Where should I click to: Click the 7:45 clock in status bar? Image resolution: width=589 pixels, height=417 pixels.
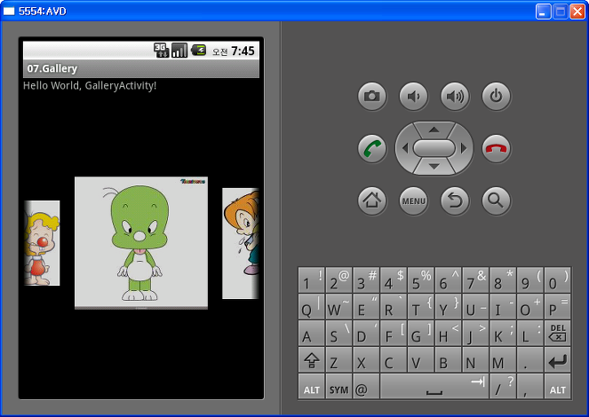click(243, 51)
